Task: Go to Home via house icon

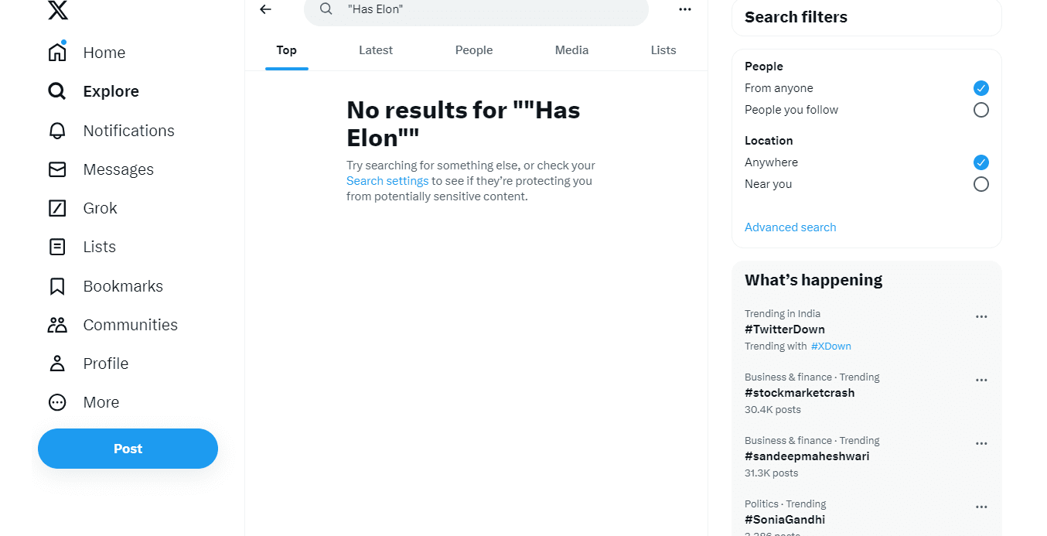Action: 57,53
